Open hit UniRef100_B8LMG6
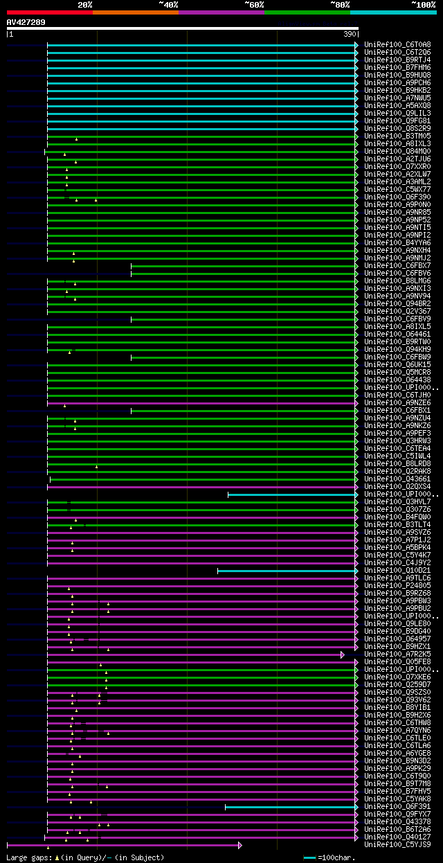The height and width of the screenshot is (863, 443). pos(397,281)
